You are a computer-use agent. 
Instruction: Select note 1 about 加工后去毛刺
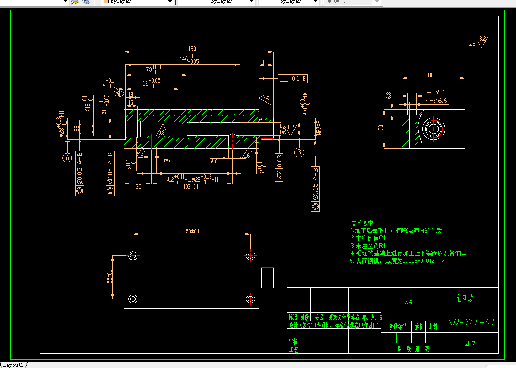pyautogui.click(x=396, y=231)
